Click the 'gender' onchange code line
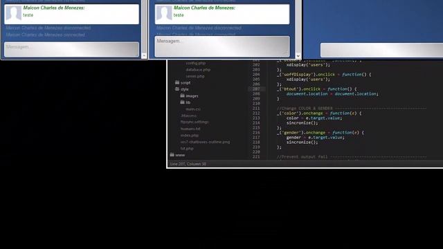The height and width of the screenshot is (249, 443). pyautogui.click(x=320, y=132)
